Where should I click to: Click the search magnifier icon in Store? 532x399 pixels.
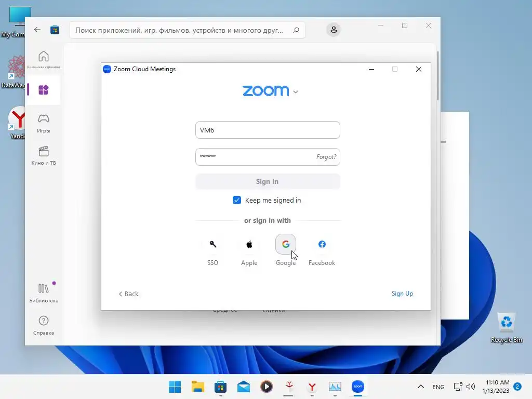(296, 30)
